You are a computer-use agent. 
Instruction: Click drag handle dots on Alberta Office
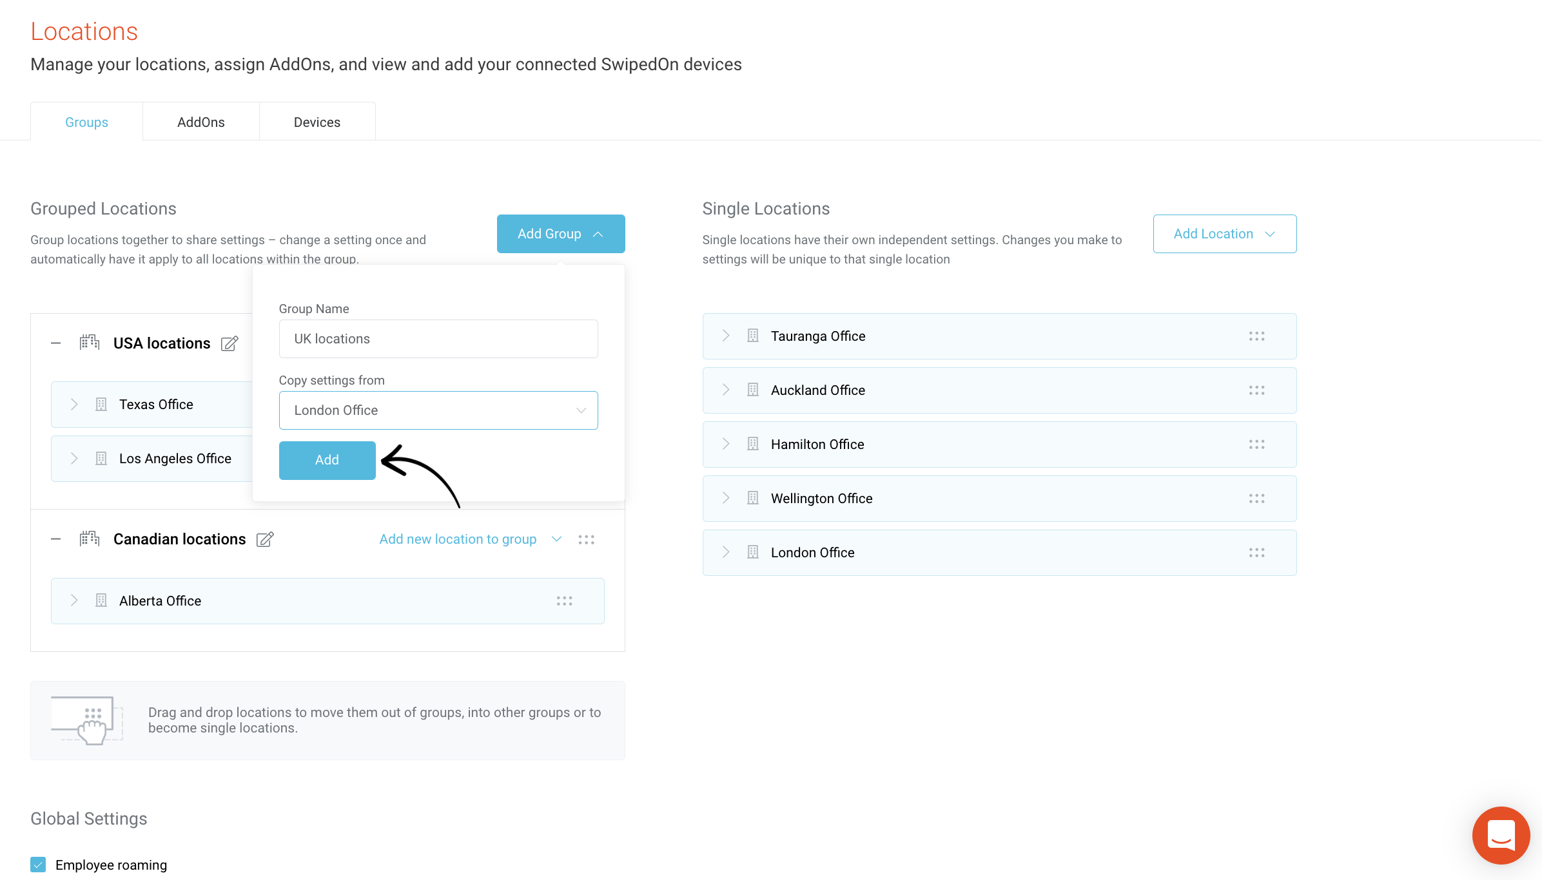pyautogui.click(x=564, y=601)
